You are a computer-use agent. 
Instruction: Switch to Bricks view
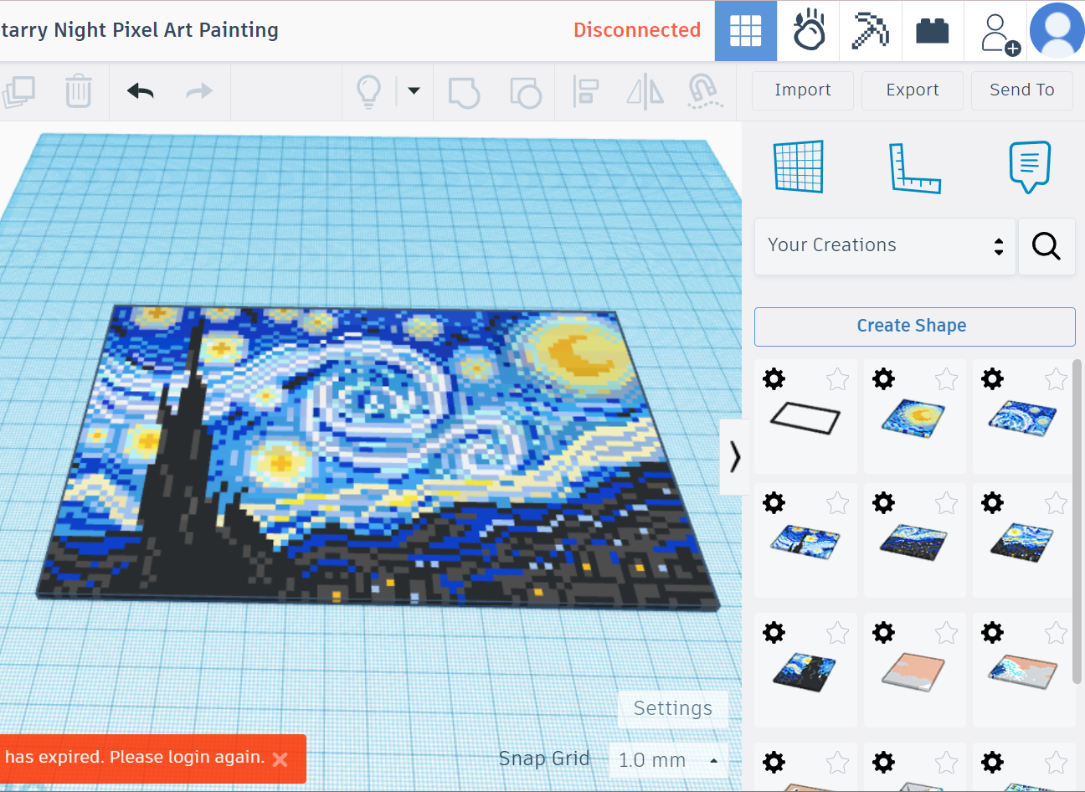coord(932,31)
